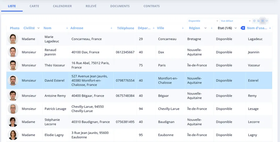Expand the Région column filter chevron

tap(206, 28)
